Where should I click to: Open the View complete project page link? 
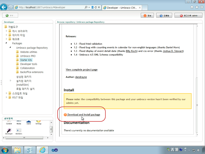point(81,69)
